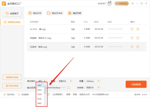
Task: Maximize the 金舟格式工厂 window
Action: point(142,4)
